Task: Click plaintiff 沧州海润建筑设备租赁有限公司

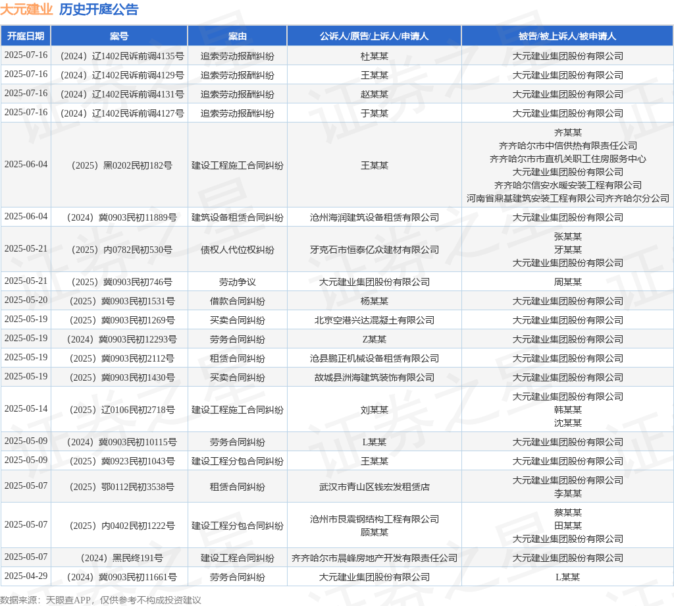Action: pyautogui.click(x=375, y=217)
